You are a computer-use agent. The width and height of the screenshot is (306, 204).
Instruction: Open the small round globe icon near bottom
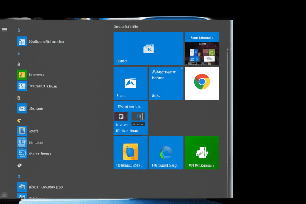(20, 165)
